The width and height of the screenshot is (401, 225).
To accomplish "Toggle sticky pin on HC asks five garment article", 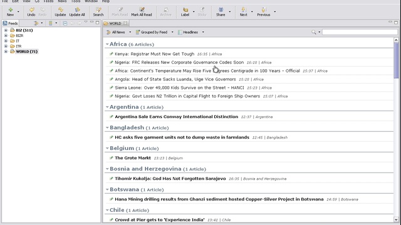I will tap(112, 137).
